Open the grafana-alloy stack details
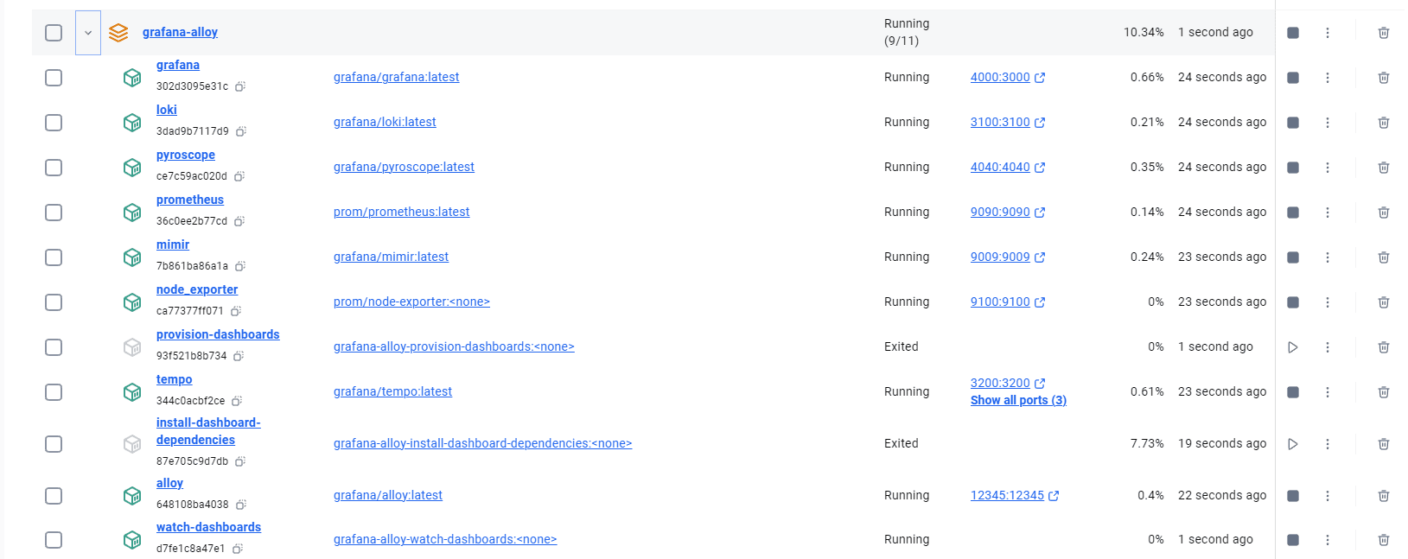The width and height of the screenshot is (1408, 559). click(x=180, y=32)
